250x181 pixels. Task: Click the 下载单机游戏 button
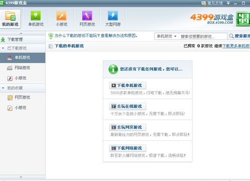pos(128,86)
